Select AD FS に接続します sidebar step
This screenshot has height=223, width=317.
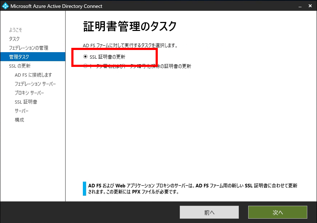tap(34, 75)
